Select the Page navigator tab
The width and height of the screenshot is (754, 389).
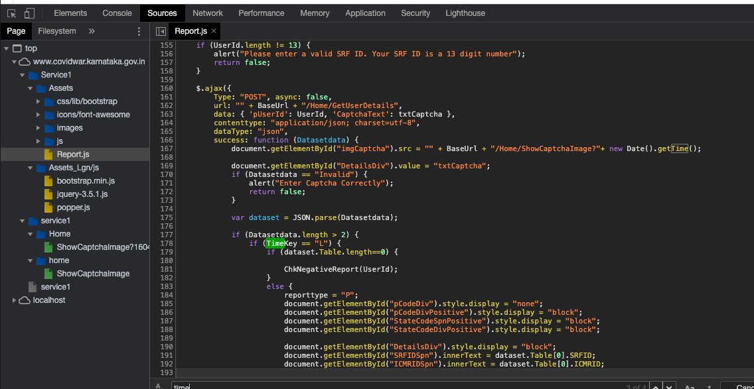point(16,31)
